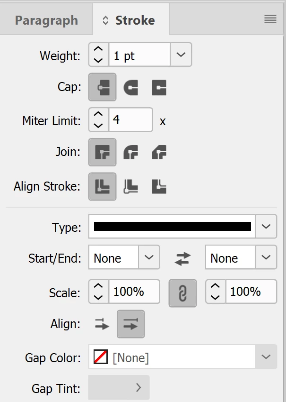Select the Round Cap icon
Image resolution: width=286 pixels, height=402 pixels.
tap(130, 88)
